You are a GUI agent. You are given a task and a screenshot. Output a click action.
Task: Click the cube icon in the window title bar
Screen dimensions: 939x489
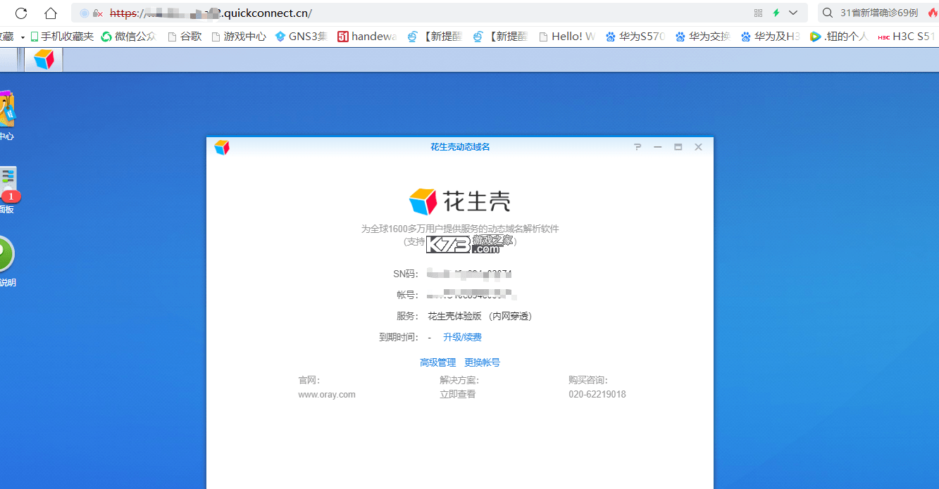tap(222, 147)
